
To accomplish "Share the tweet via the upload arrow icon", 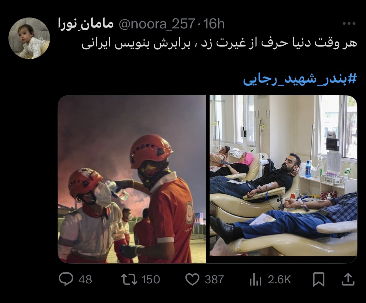I will click(348, 279).
